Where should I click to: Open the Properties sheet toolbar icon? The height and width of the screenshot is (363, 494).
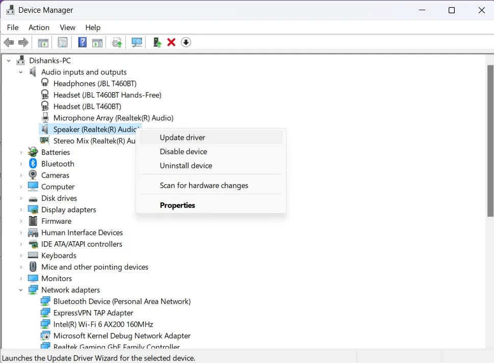pos(63,42)
